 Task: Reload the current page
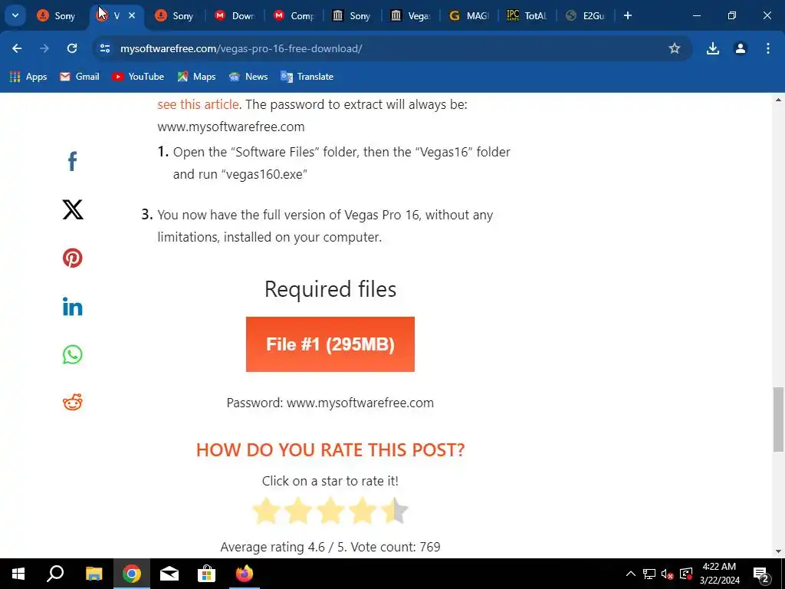[x=72, y=48]
